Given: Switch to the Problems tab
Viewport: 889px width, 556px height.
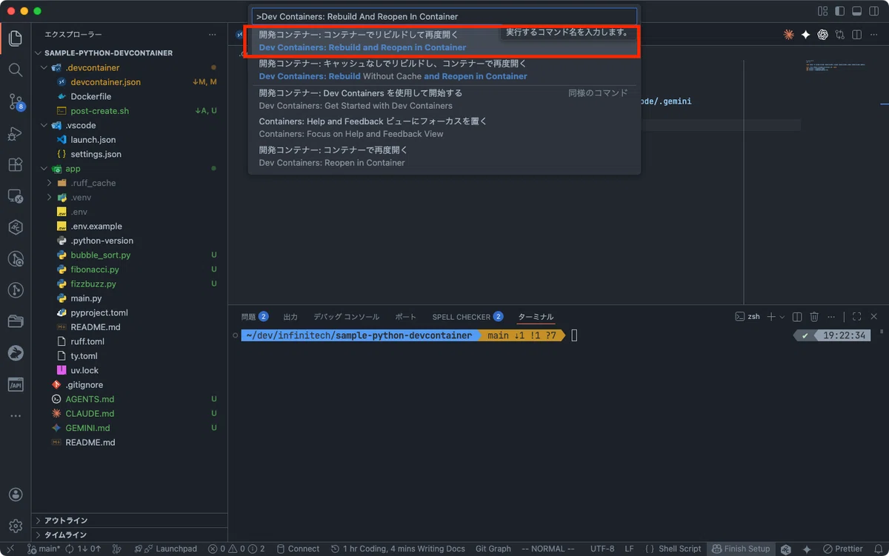Looking at the screenshot, I should coord(254,317).
